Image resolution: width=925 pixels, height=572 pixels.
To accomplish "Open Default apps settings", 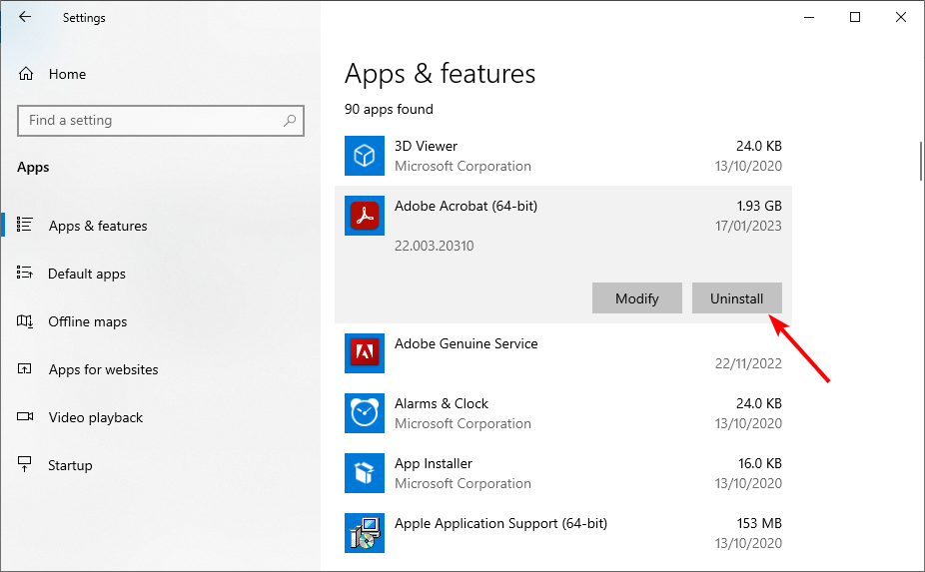I will (x=87, y=275).
